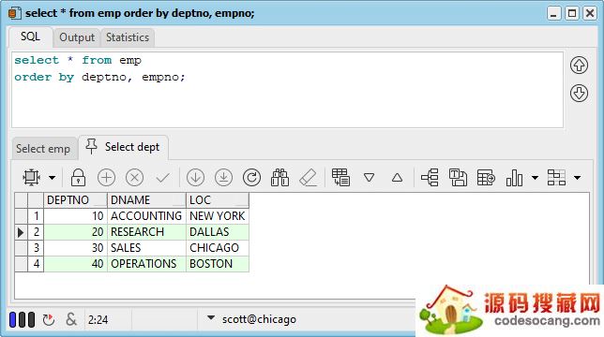Viewport: 604px width, 337px height.
Task: Click the previous record up-triangle icon
Action: coord(397,178)
